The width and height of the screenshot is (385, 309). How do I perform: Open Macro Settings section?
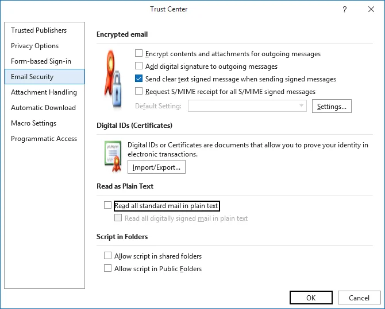(44, 123)
